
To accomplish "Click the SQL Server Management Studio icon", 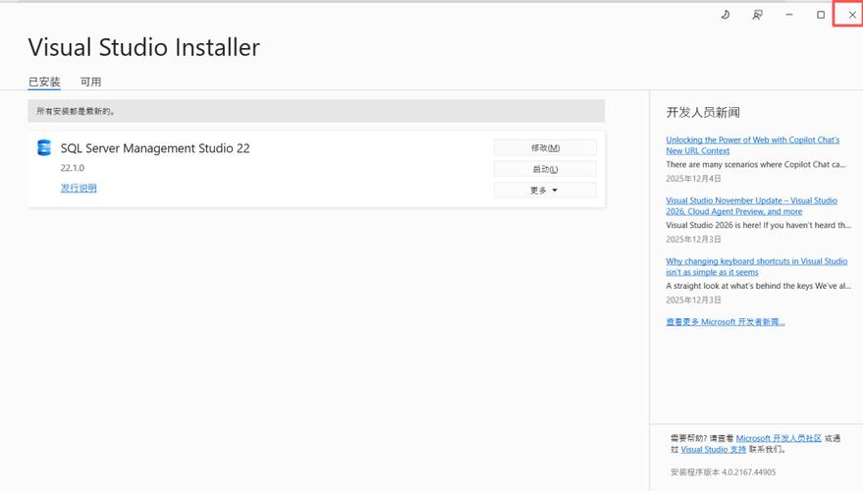I will (44, 147).
